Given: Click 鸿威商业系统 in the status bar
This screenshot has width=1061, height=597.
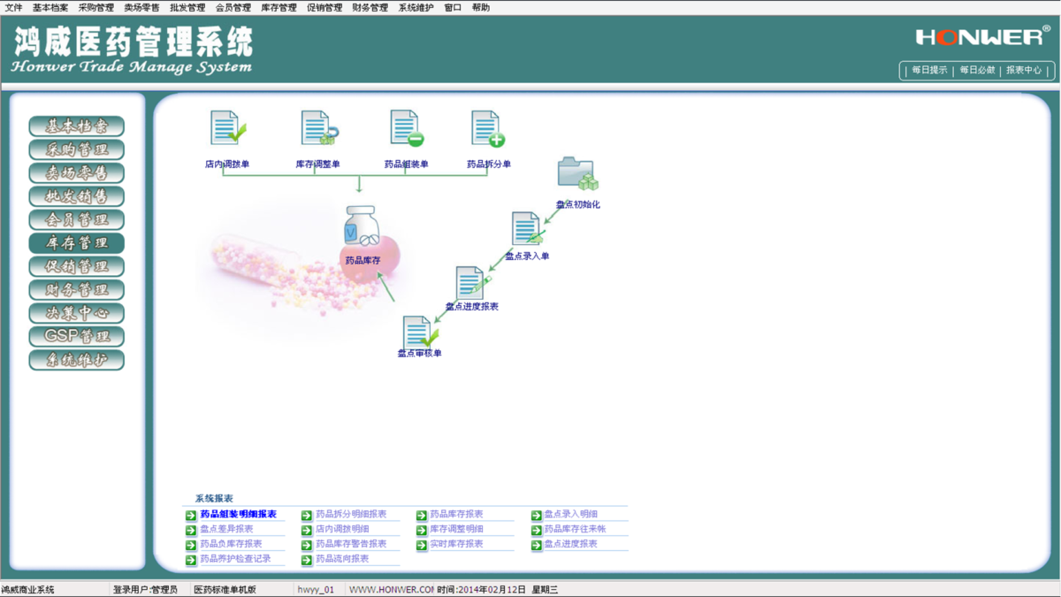Looking at the screenshot, I should point(27,590).
